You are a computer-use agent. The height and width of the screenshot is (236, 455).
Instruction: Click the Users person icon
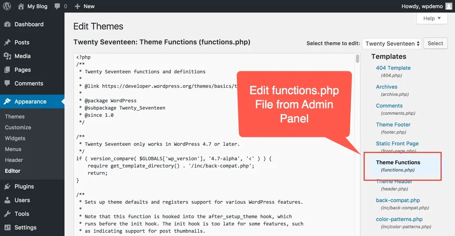click(7, 200)
